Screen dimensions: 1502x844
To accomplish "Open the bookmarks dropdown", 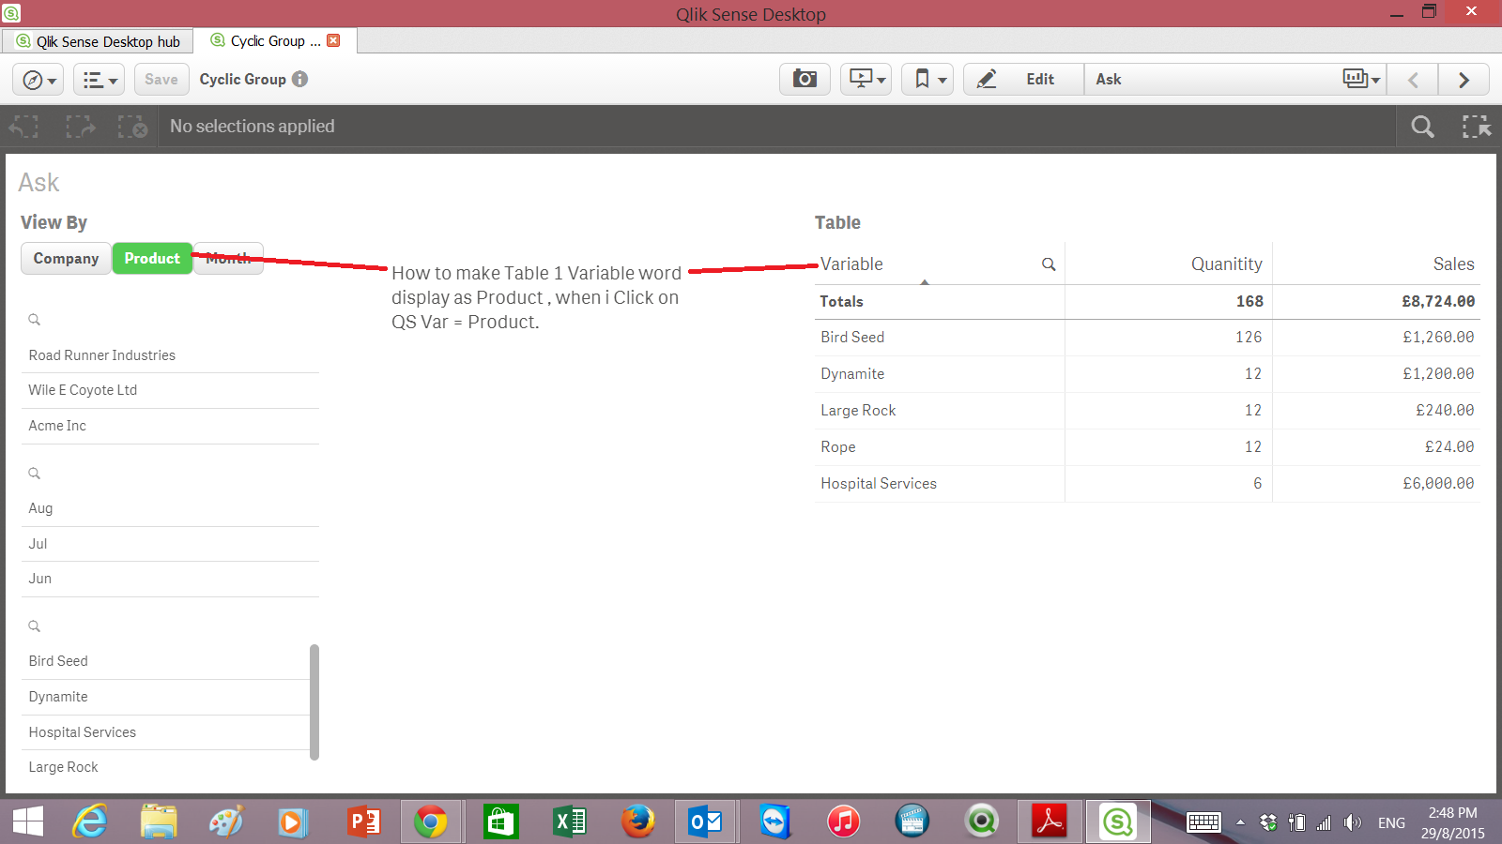I will click(927, 80).
